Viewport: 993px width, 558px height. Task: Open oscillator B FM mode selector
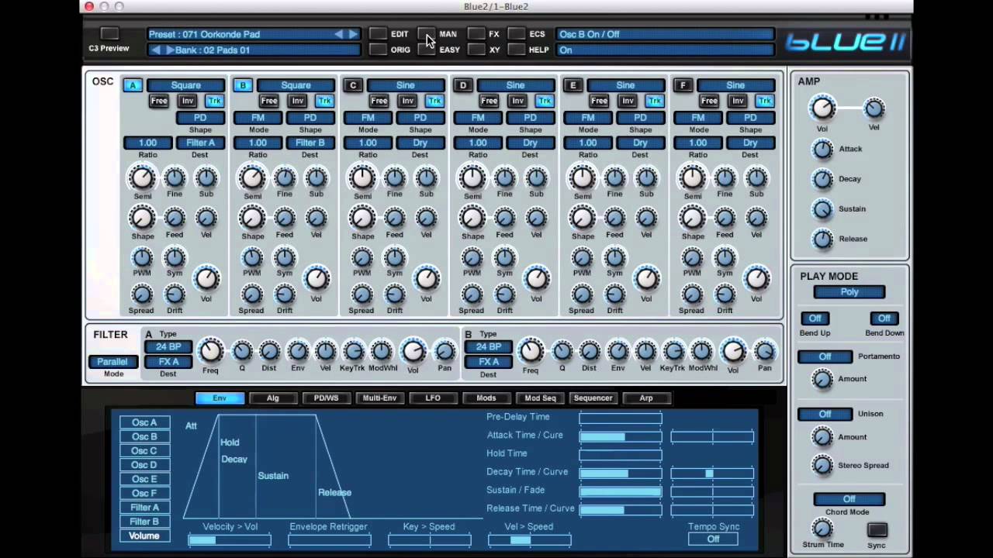pyautogui.click(x=258, y=118)
